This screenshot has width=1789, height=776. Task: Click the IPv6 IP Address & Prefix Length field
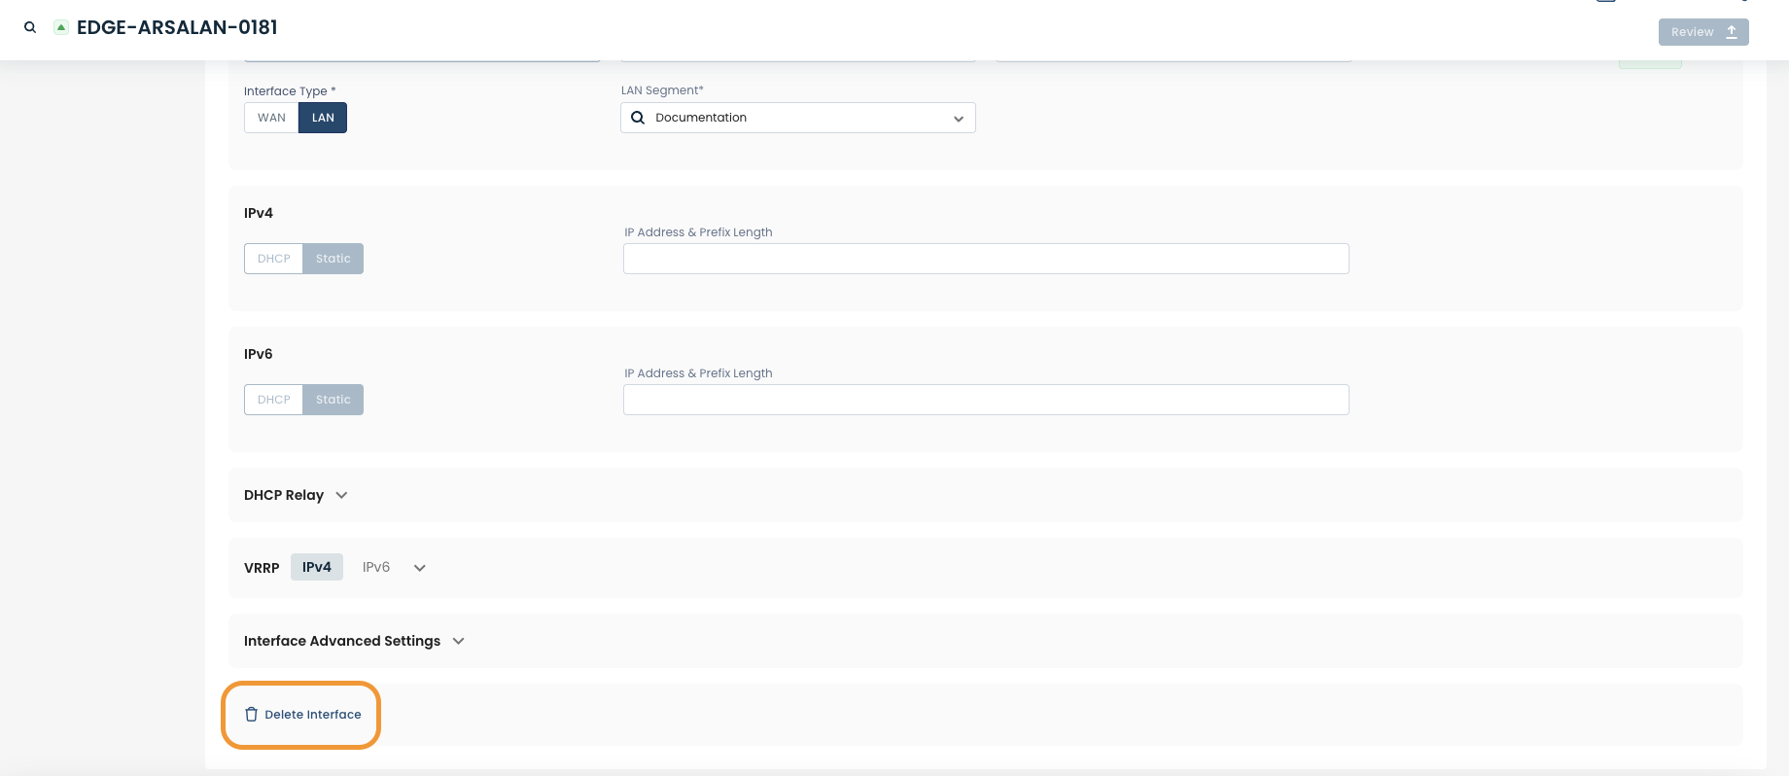point(986,400)
